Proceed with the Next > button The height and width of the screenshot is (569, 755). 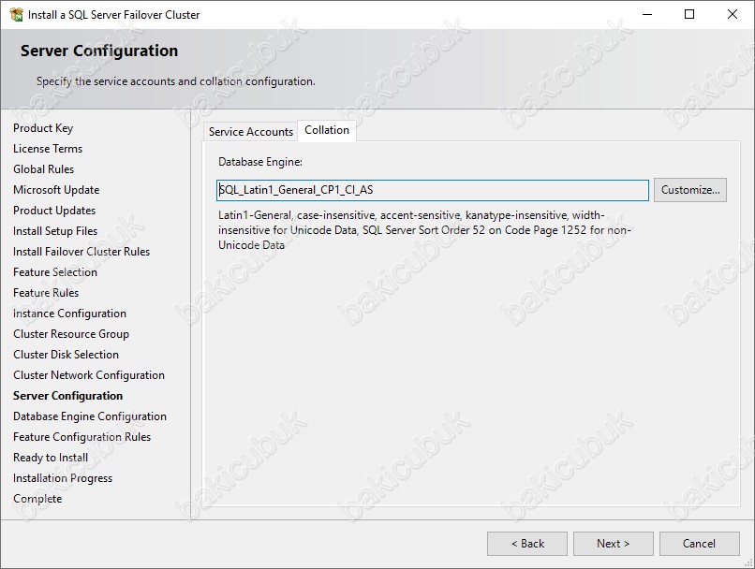point(613,544)
